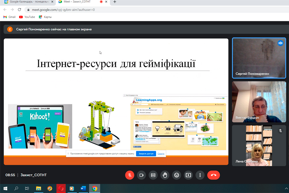Reload the Meet page
Image resolution: width=289 pixels, height=193 pixels.
[20, 10]
